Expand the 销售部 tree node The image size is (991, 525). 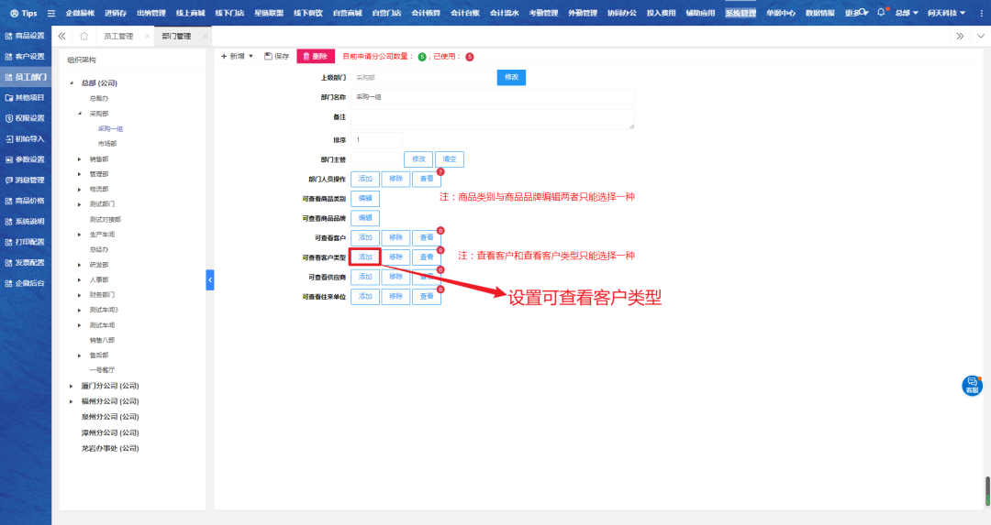80,159
